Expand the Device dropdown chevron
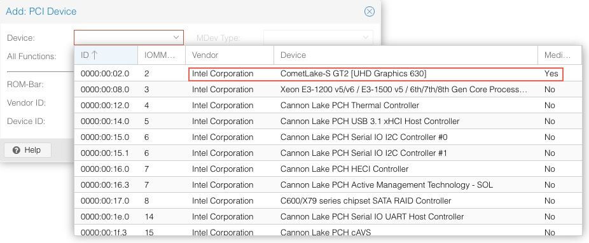Screen dimensions: 589x243 click(176, 38)
